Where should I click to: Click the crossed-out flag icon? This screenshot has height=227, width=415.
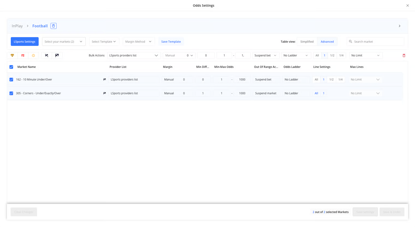47,55
